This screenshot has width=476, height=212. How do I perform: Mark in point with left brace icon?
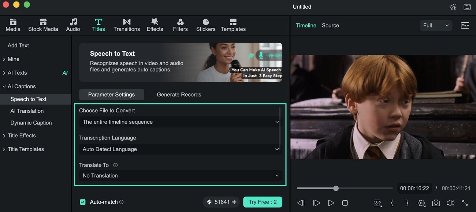tap(392, 203)
